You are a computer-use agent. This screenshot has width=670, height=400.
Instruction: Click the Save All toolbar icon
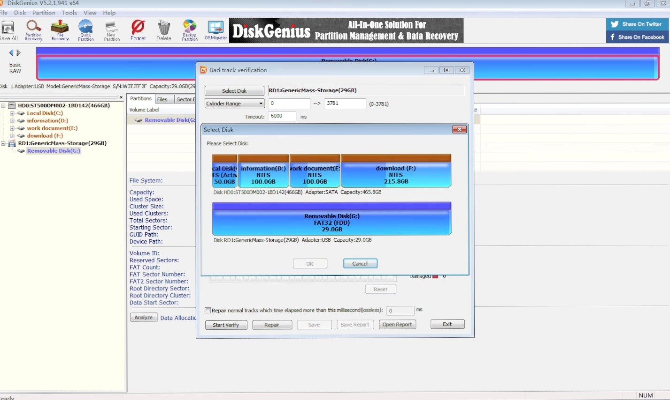[x=8, y=30]
